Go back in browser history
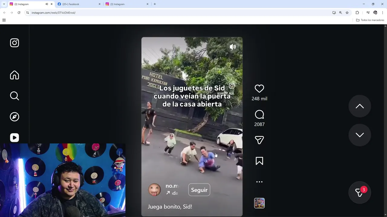The image size is (387, 217). 4,13
